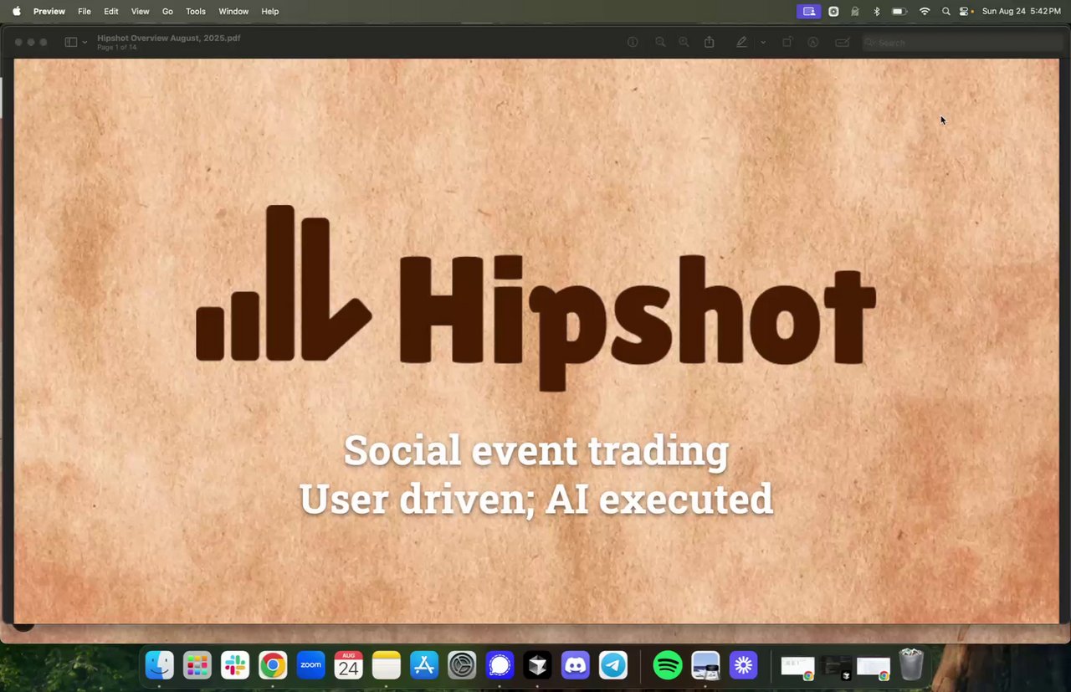This screenshot has height=692, width=1071.
Task: Open Preview from the Dock
Action: 705,665
